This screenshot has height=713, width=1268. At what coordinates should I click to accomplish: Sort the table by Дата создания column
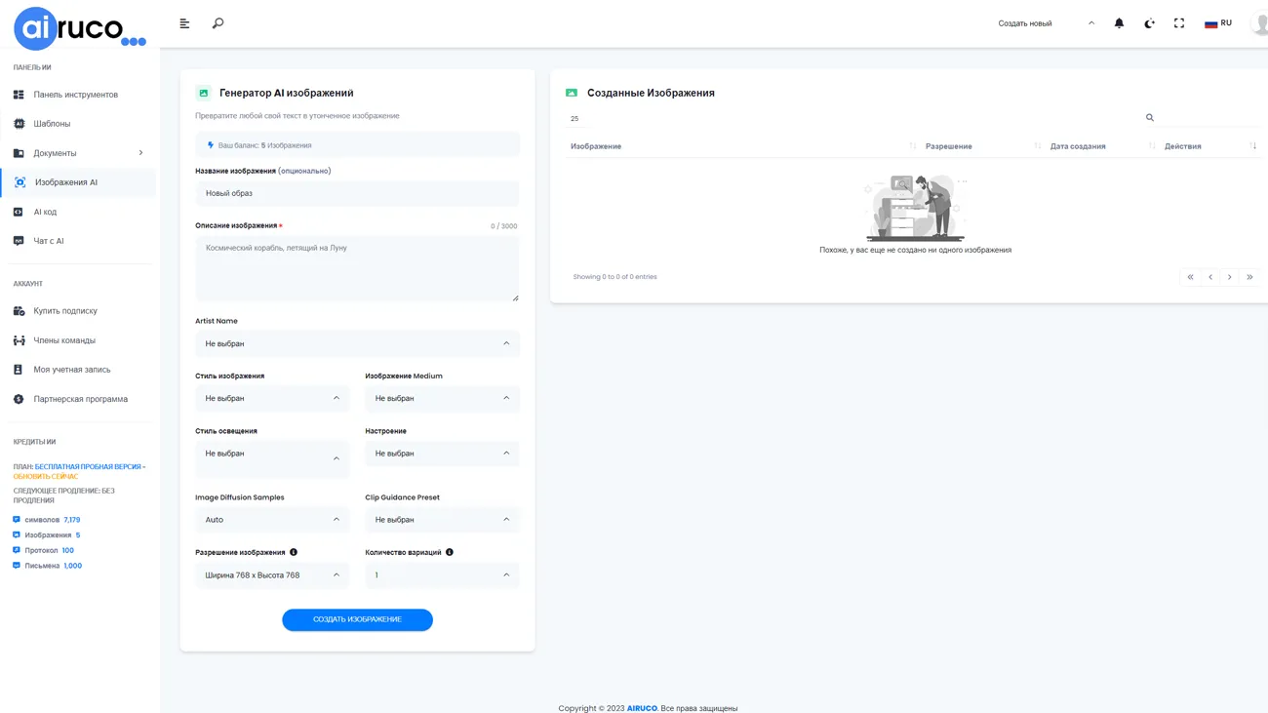1077,146
